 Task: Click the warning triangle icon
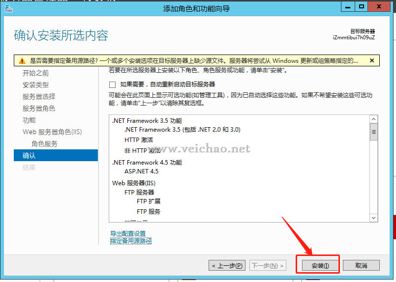22,61
